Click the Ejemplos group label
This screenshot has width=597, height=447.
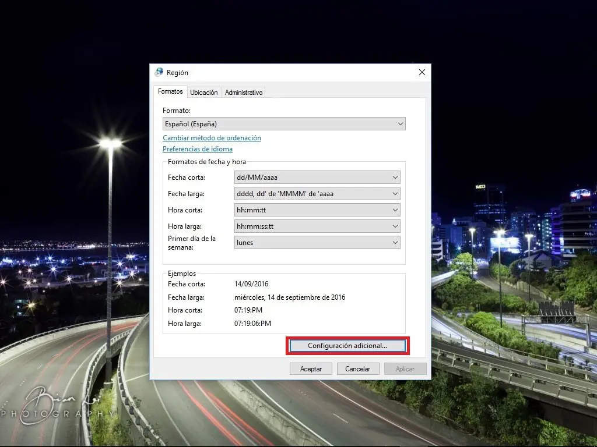point(182,274)
